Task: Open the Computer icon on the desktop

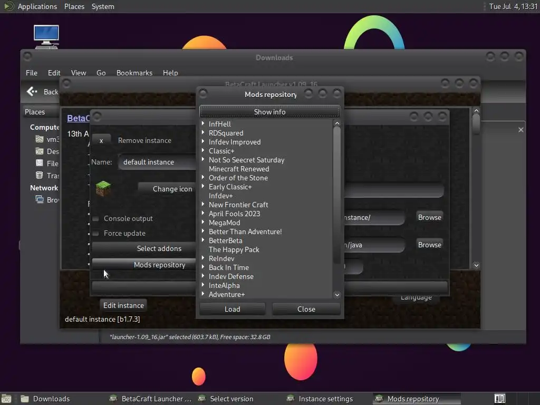Action: pos(46,36)
